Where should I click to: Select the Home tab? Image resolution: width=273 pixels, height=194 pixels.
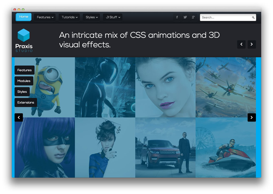[23, 17]
